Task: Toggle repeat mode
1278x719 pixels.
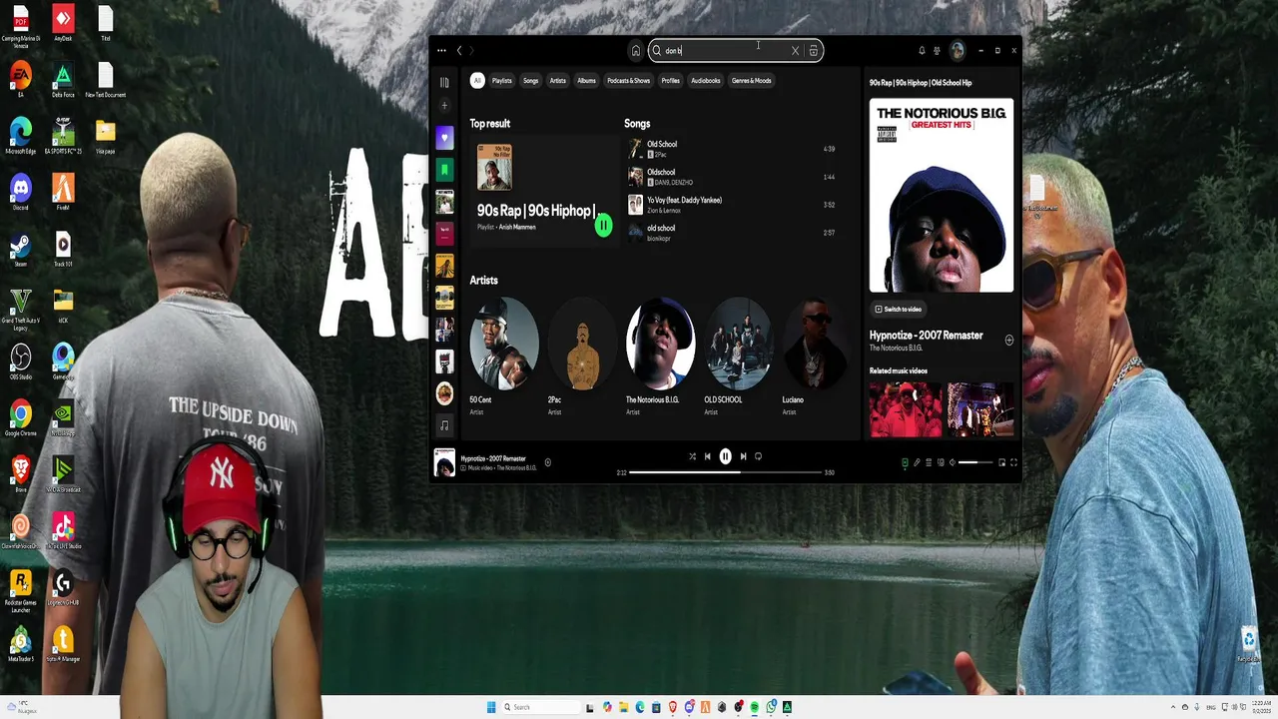Action: tap(759, 456)
